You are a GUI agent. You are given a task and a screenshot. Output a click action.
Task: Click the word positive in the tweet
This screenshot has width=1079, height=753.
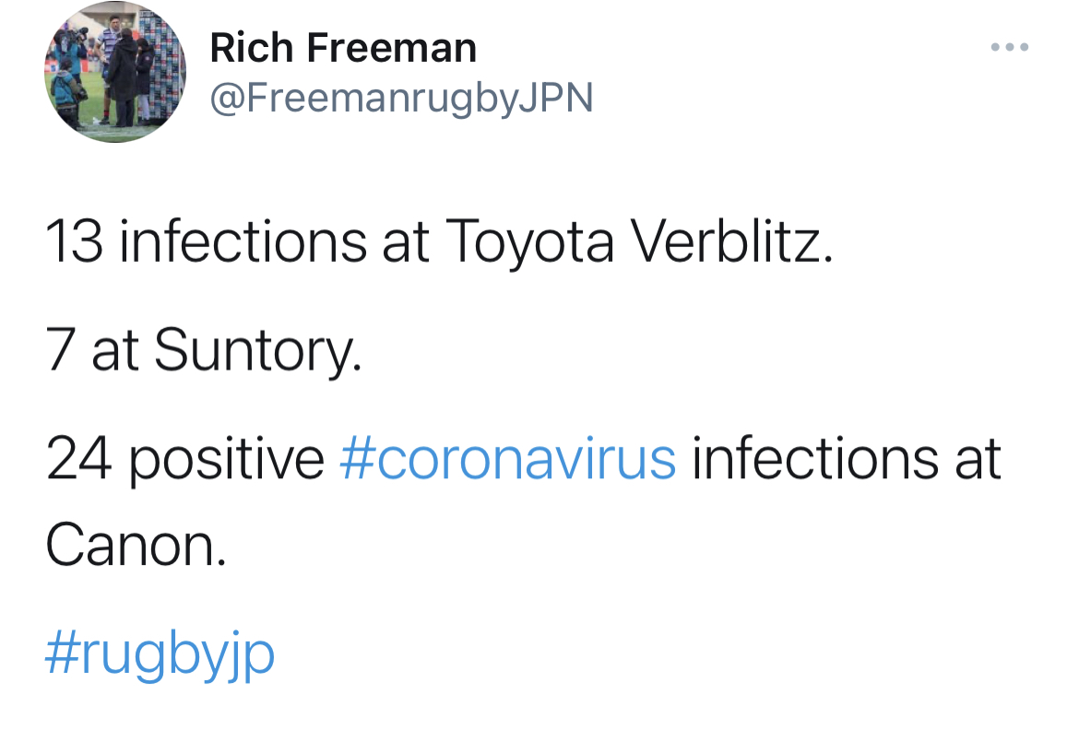point(226,458)
